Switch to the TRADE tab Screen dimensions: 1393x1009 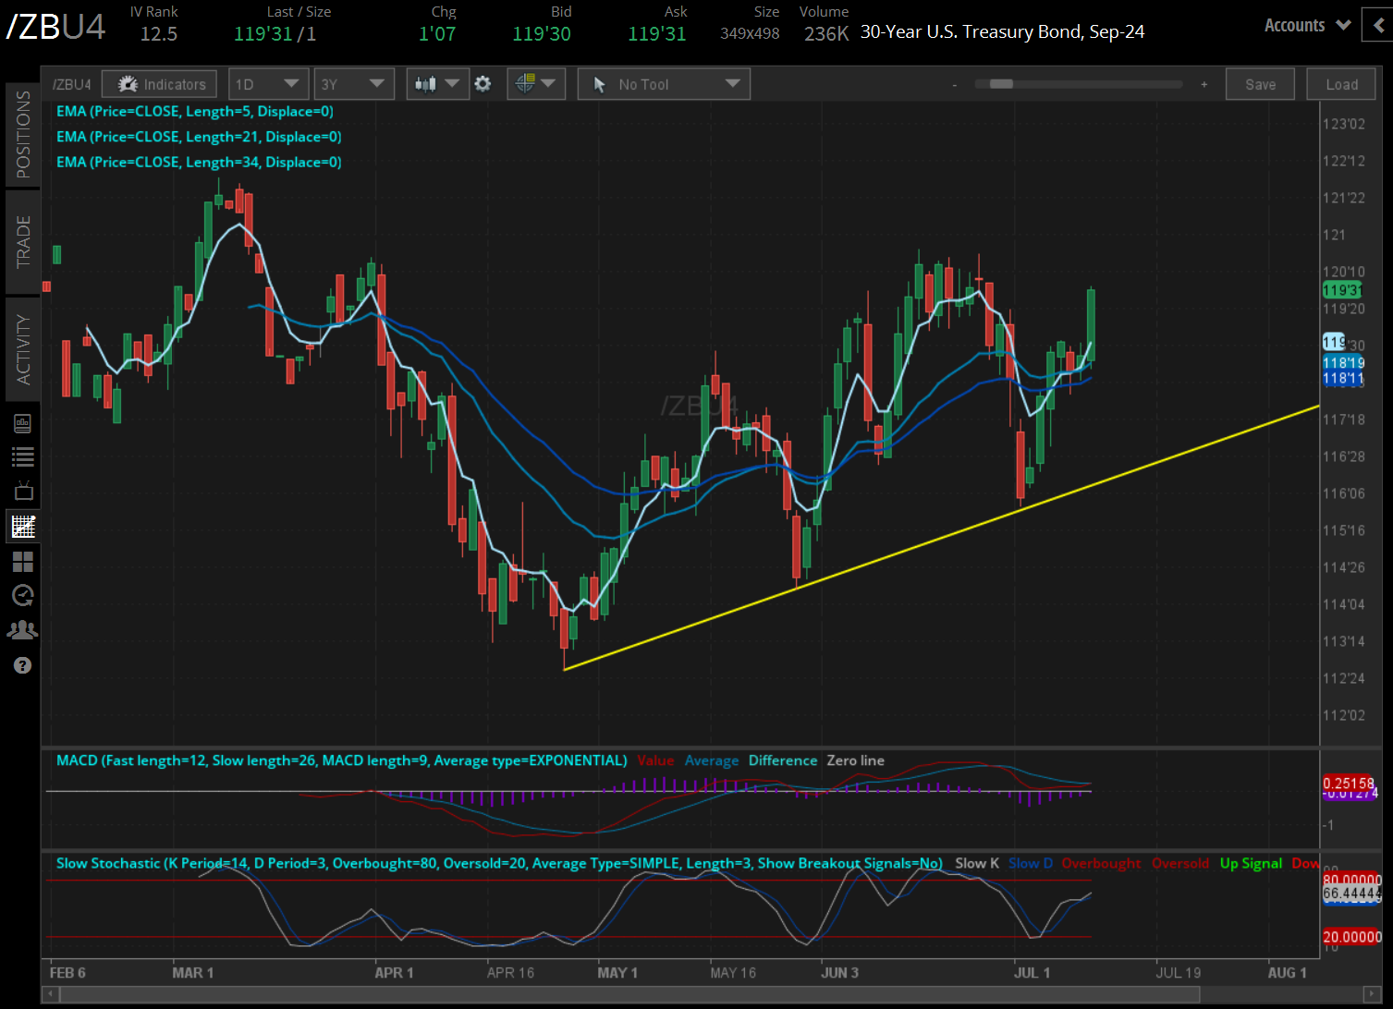click(x=23, y=242)
